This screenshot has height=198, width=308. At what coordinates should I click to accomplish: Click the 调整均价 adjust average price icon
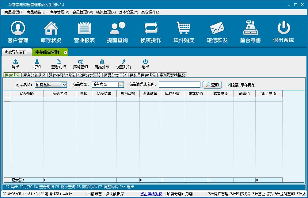tap(124, 64)
